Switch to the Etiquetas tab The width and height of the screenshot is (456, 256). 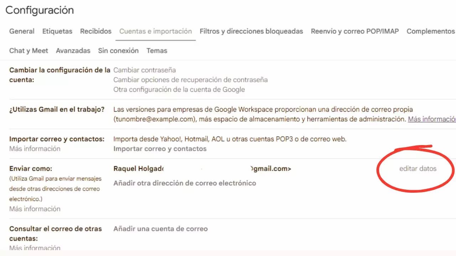pyautogui.click(x=57, y=31)
